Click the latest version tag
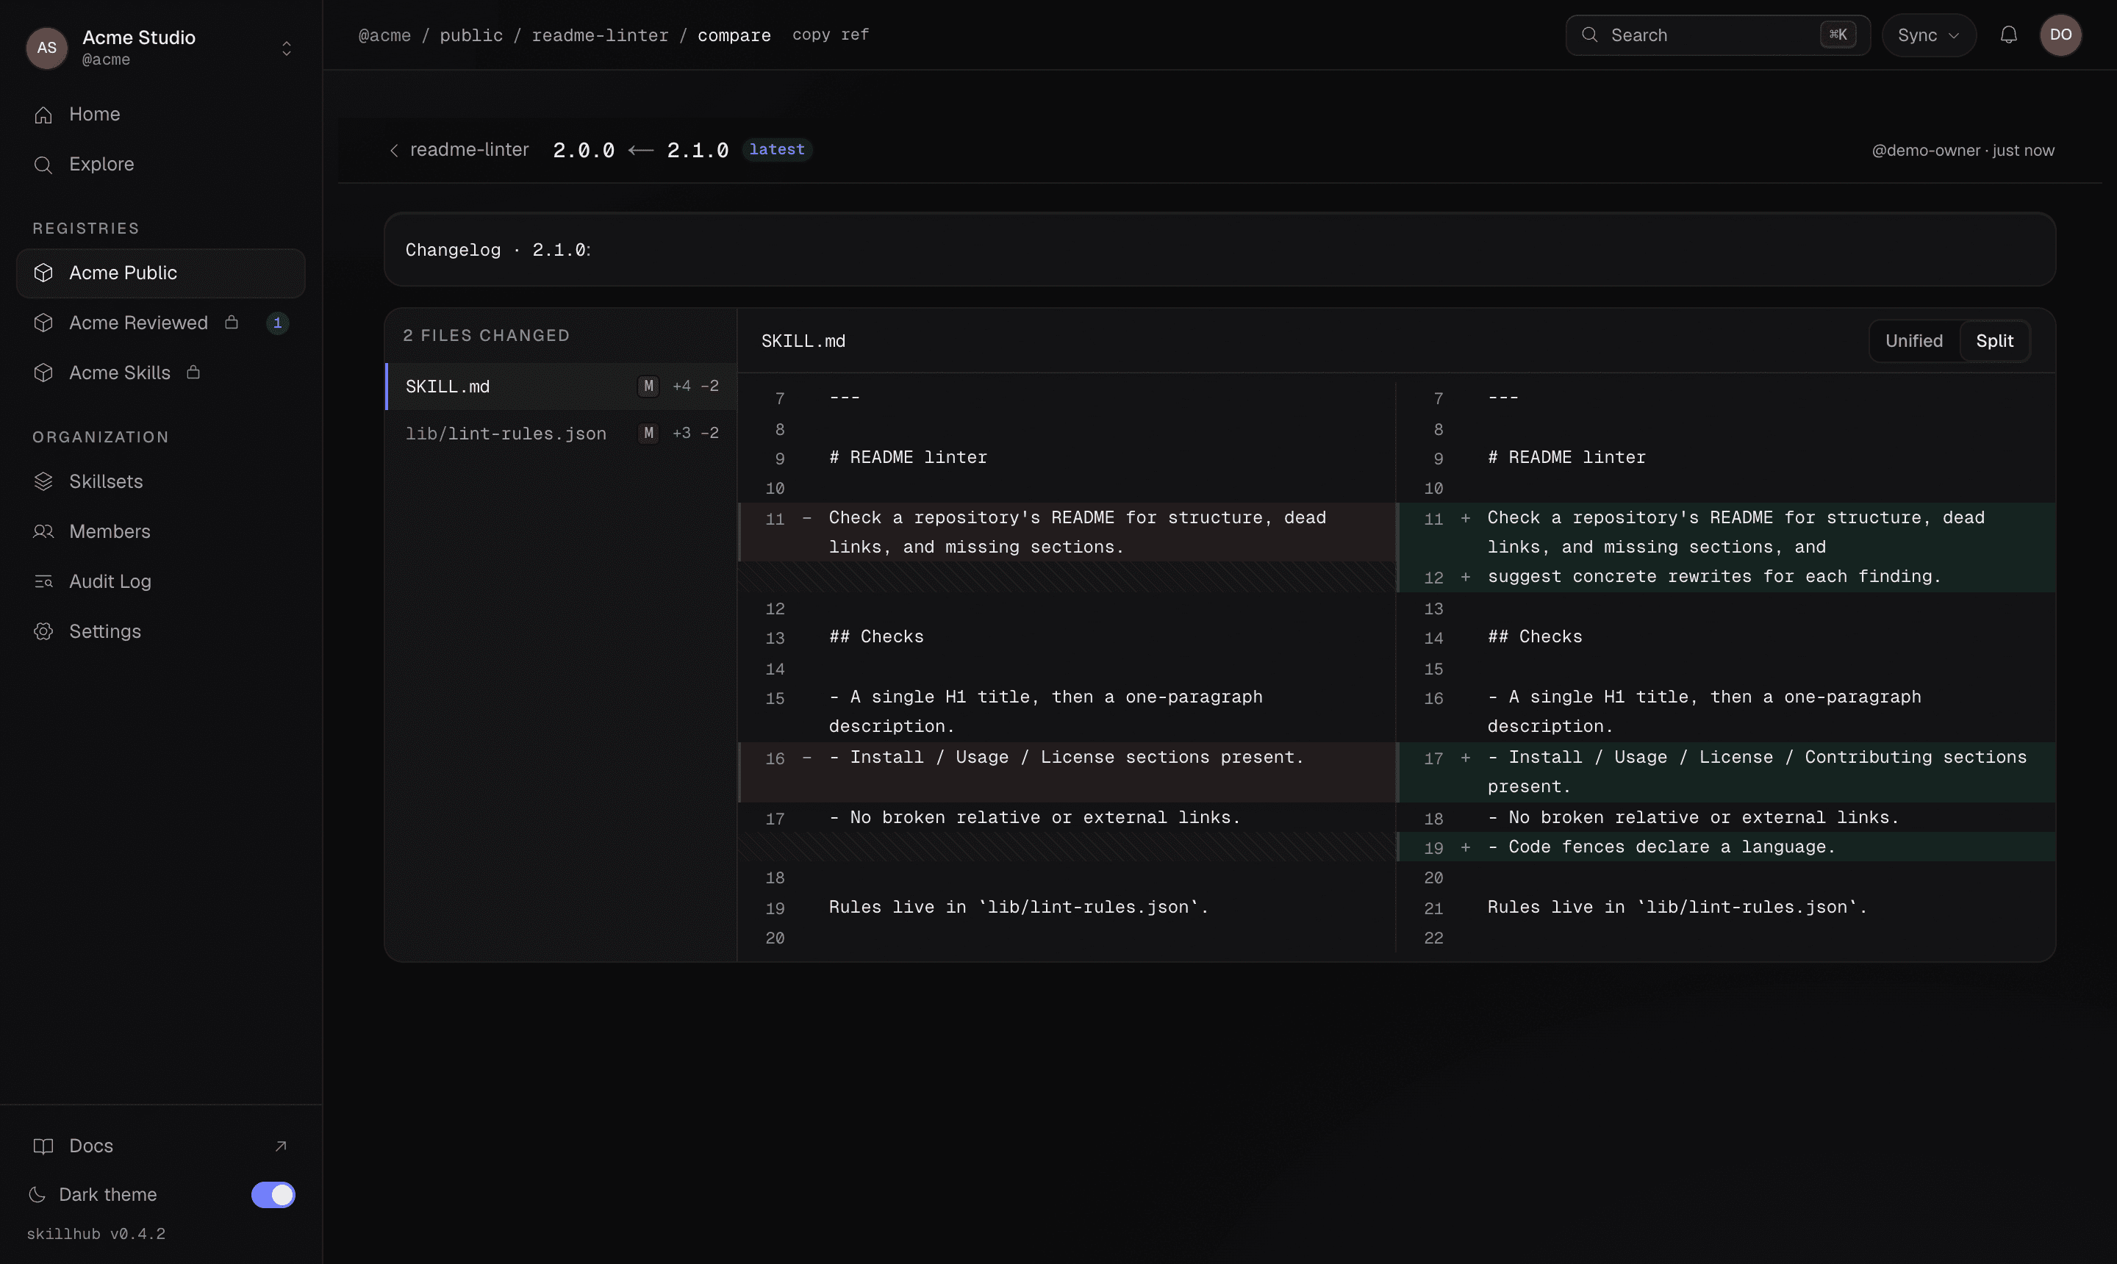The width and height of the screenshot is (2117, 1264). [776, 150]
